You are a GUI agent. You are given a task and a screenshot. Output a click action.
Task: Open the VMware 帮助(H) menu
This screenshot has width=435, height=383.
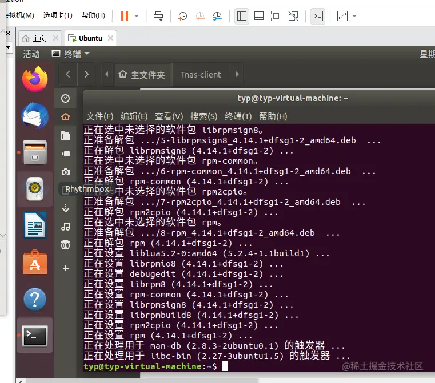(x=93, y=15)
